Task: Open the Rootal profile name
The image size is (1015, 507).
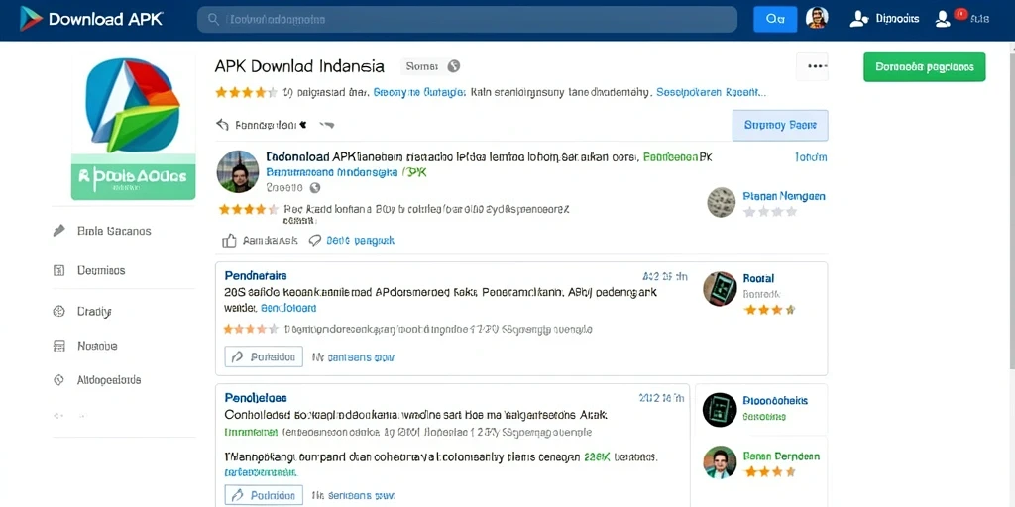Action: tap(758, 278)
